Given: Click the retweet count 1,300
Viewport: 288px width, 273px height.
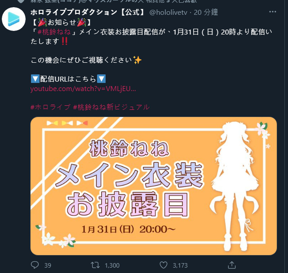Looking at the screenshot, I should click(x=112, y=265).
